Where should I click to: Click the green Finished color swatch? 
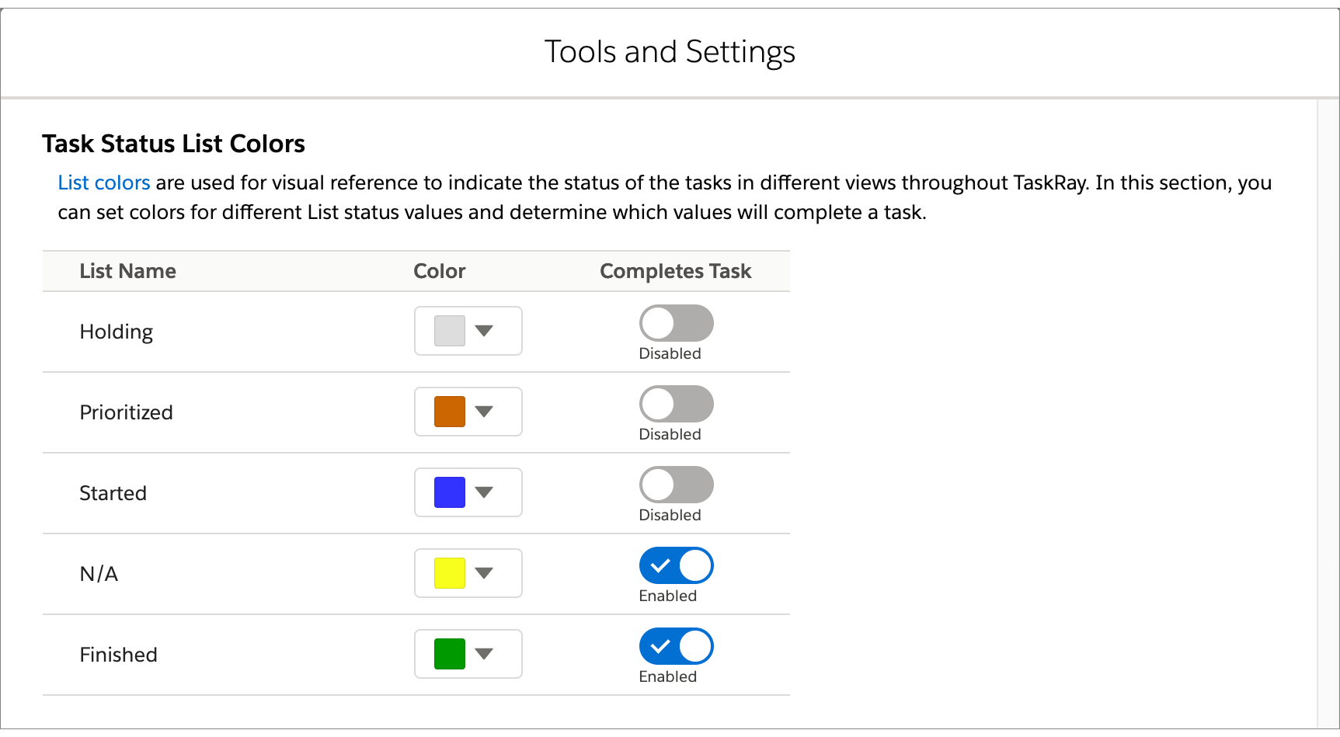point(450,654)
